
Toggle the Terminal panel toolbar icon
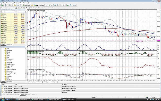(x=18, y=5)
